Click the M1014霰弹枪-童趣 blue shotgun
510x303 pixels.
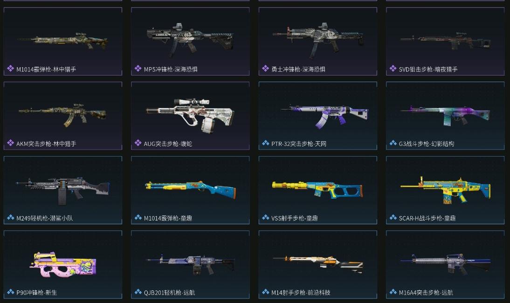coord(190,190)
